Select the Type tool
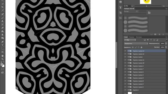The width and height of the screenshot is (168, 94). pyautogui.click(x=3, y=45)
